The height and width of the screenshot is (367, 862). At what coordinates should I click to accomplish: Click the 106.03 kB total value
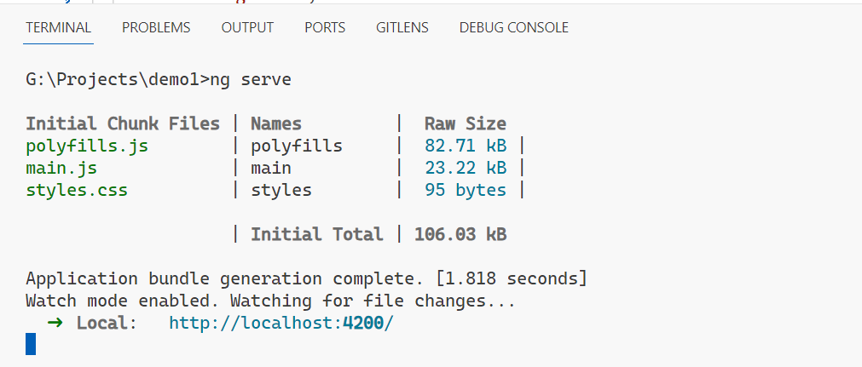460,235
